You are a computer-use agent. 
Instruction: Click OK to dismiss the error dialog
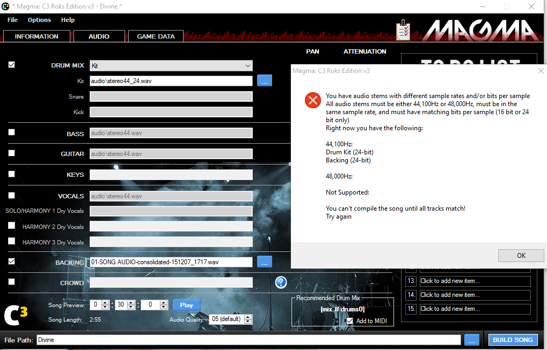(x=521, y=256)
